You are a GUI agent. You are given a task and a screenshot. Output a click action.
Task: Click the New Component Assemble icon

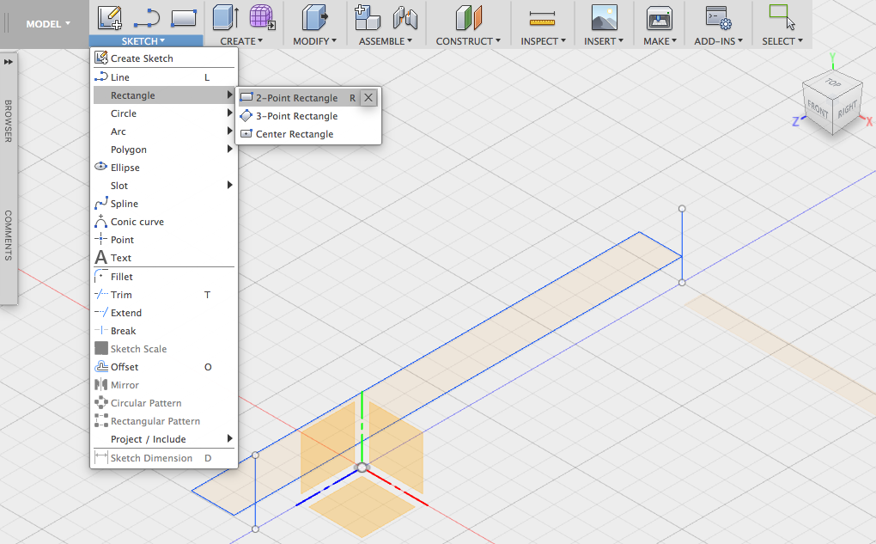click(367, 17)
